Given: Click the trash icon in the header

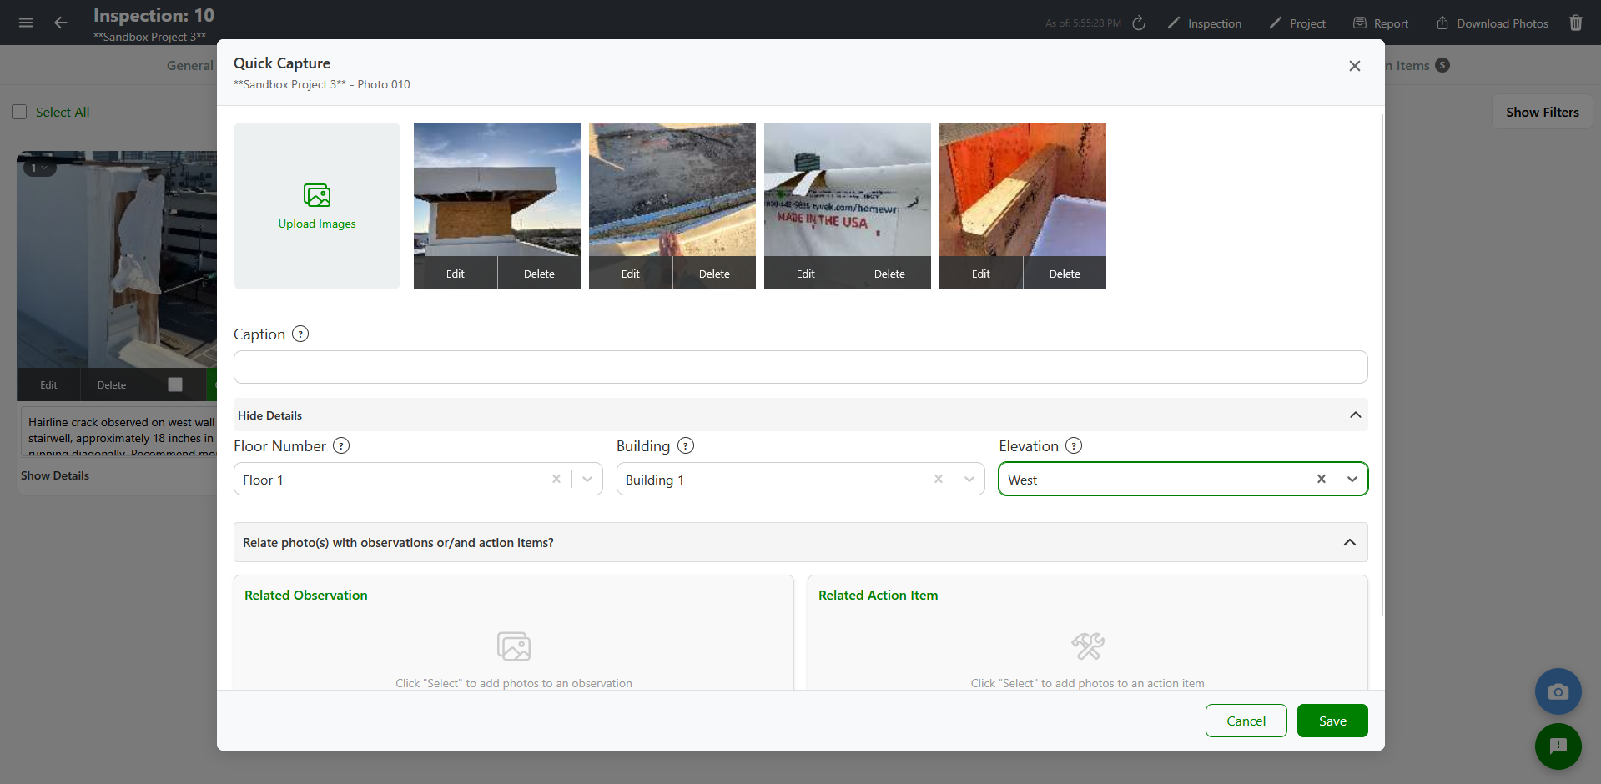Looking at the screenshot, I should 1576,23.
